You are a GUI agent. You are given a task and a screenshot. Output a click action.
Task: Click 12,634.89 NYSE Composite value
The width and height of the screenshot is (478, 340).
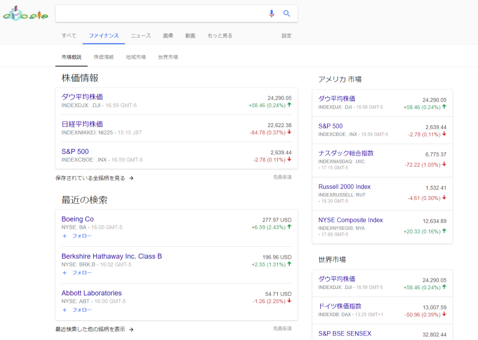pos(435,221)
